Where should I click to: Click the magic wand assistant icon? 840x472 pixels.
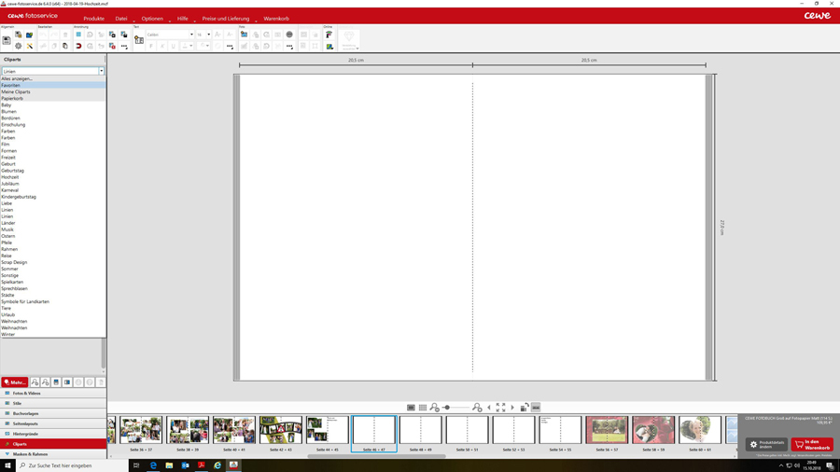point(30,46)
